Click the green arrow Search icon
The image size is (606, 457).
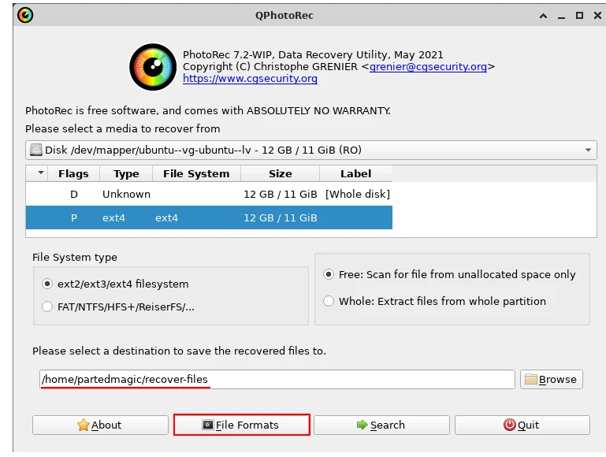(362, 425)
